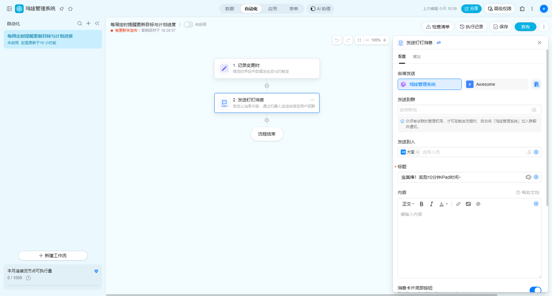Open the 正文 text style dropdown
The image size is (552, 296).
408,204
